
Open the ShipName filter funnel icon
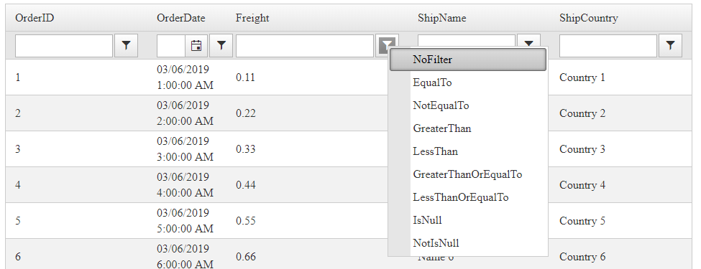pos(529,41)
